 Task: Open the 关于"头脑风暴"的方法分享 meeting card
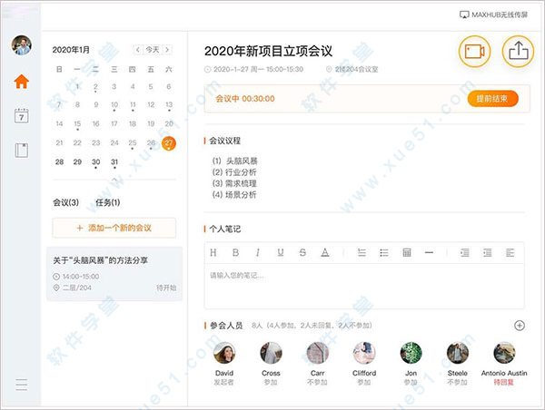114,274
